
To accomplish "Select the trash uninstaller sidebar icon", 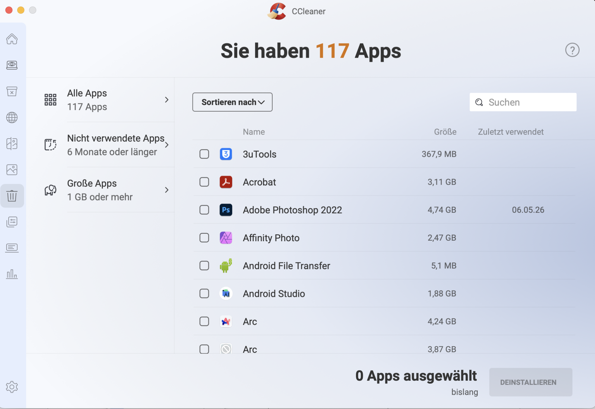I will (x=12, y=196).
